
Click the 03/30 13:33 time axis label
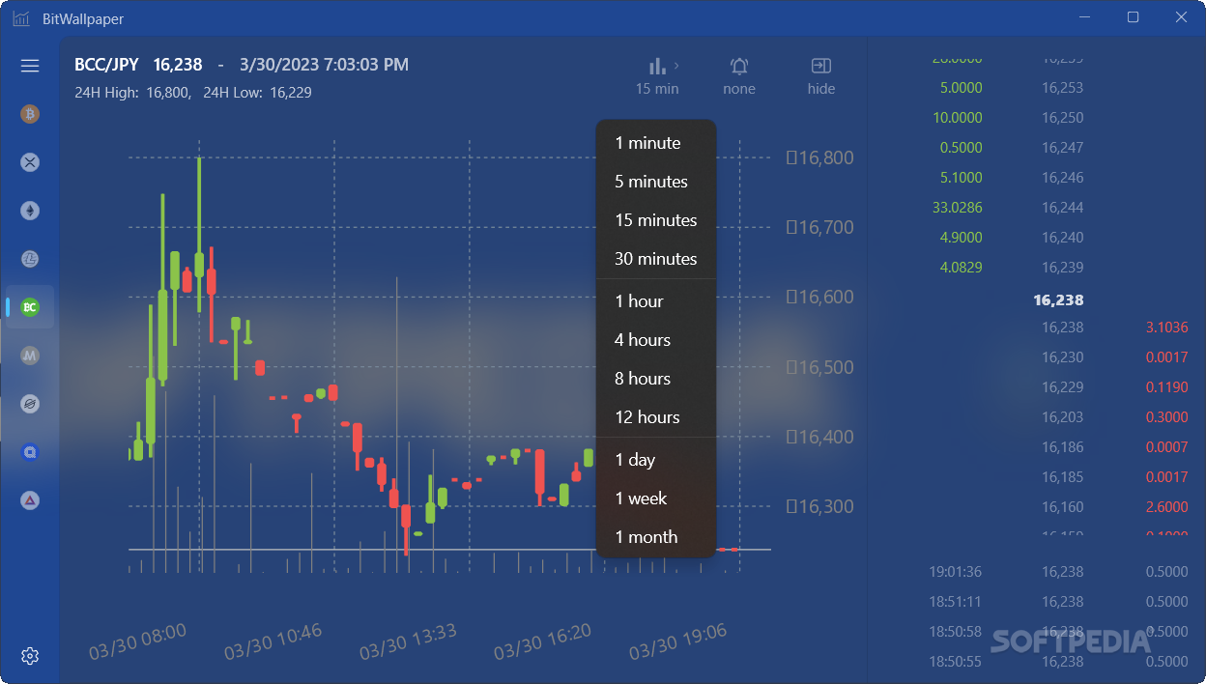click(408, 642)
